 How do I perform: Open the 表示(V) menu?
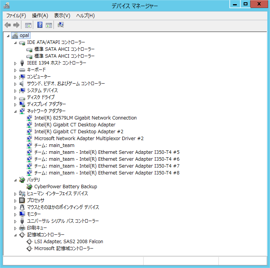(x=62, y=16)
